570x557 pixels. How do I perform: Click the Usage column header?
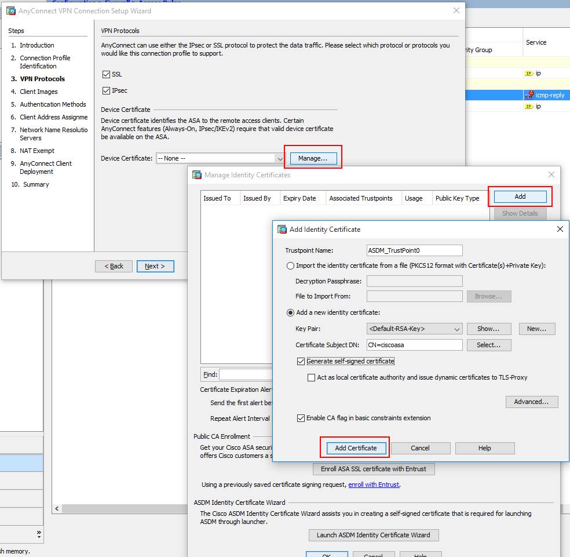pyautogui.click(x=416, y=198)
